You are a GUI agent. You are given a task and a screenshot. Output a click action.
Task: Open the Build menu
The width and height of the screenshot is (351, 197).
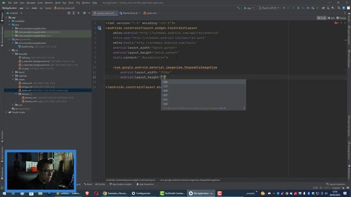tap(58, 3)
